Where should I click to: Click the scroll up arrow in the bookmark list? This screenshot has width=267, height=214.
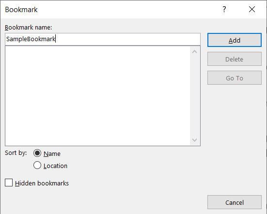(195, 52)
